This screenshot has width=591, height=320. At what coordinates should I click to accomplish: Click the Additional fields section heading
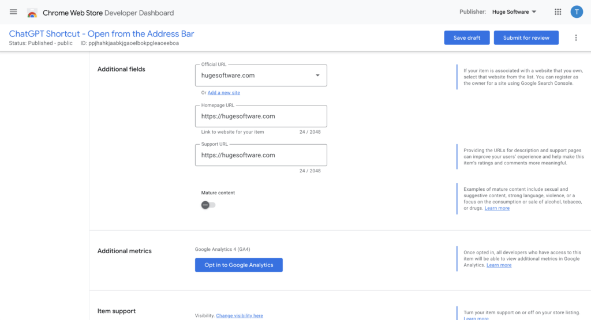pos(121,69)
